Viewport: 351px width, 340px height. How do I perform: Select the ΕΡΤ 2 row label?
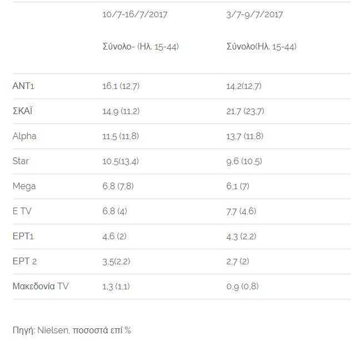[24, 262]
